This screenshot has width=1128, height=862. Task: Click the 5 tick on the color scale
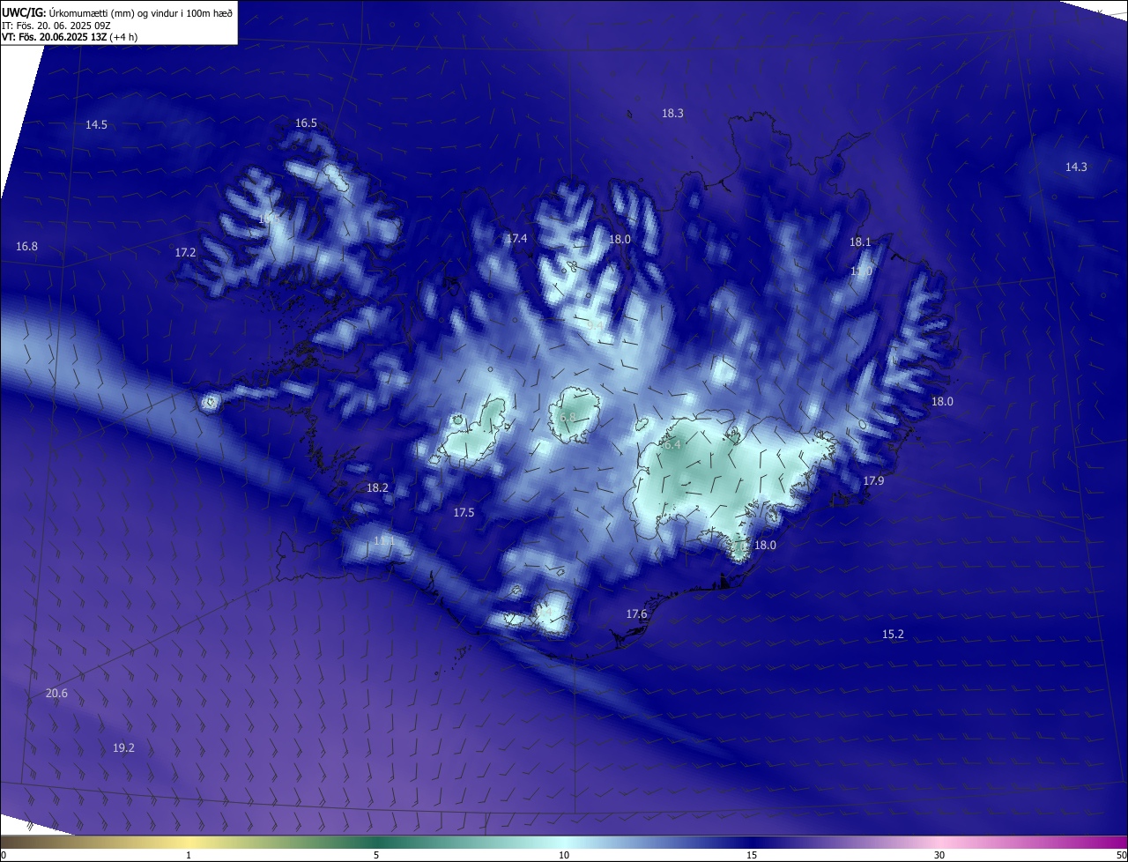[376, 855]
